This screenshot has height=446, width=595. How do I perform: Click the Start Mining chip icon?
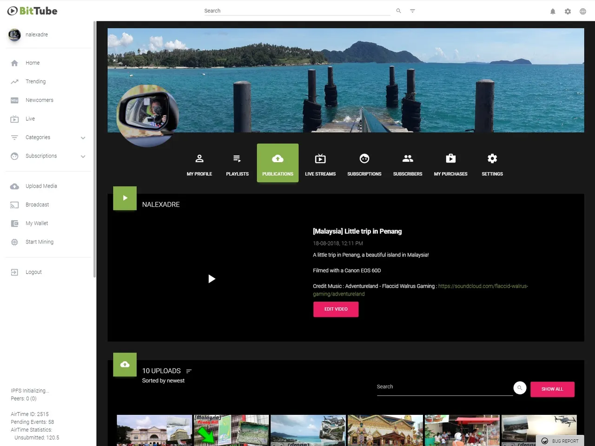14,242
